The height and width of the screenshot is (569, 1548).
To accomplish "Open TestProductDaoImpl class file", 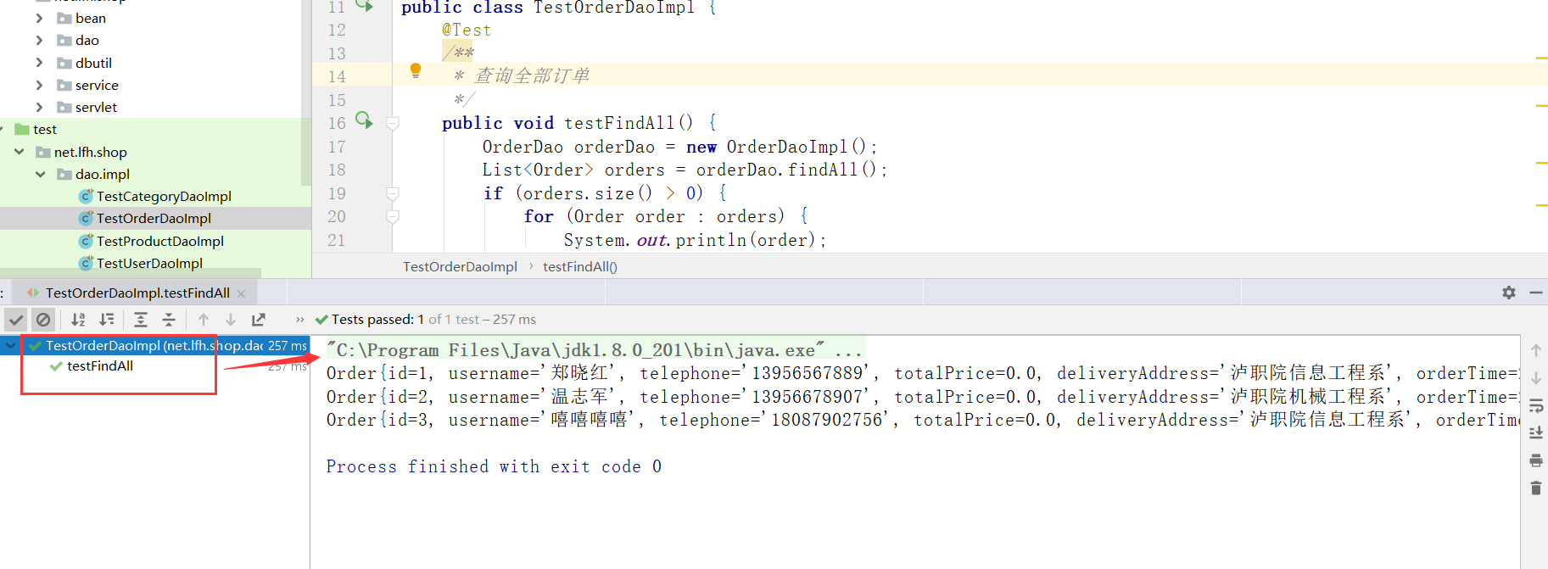I will 160,241.
